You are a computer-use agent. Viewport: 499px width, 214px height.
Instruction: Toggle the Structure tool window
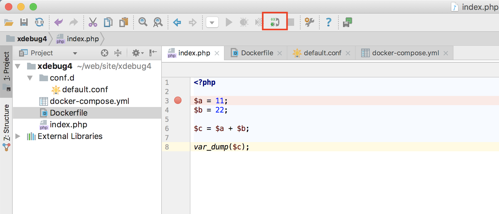pos(6,123)
